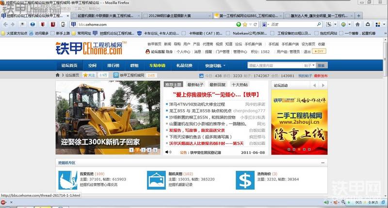This screenshot has height=208, width=388.
Task: Open the 我爱我挖 excavator section icon
Action: 68,180
